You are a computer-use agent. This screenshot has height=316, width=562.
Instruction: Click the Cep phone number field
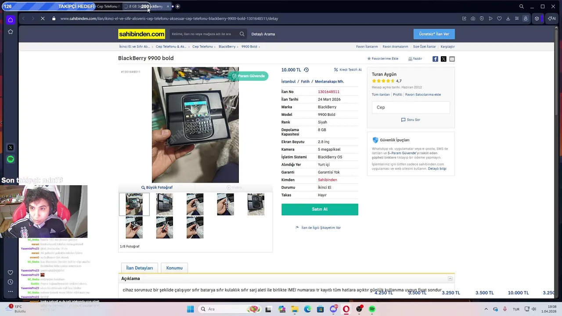coord(411,107)
